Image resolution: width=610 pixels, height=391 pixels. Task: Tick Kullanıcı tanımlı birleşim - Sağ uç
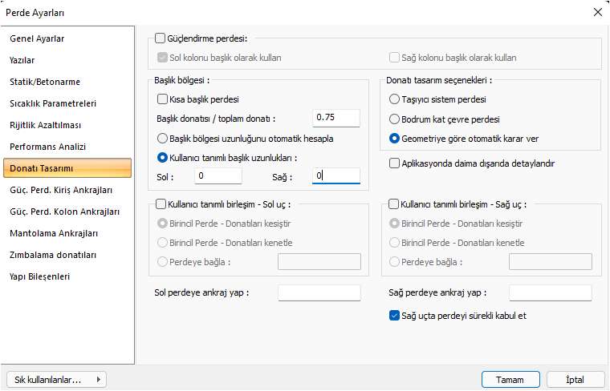pyautogui.click(x=394, y=204)
